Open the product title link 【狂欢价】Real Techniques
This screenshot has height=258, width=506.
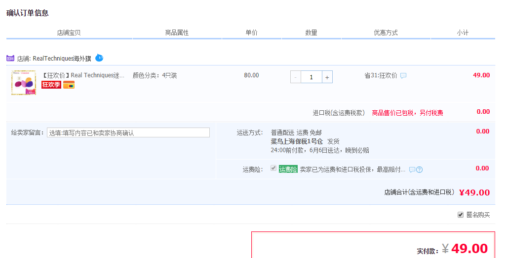point(83,75)
